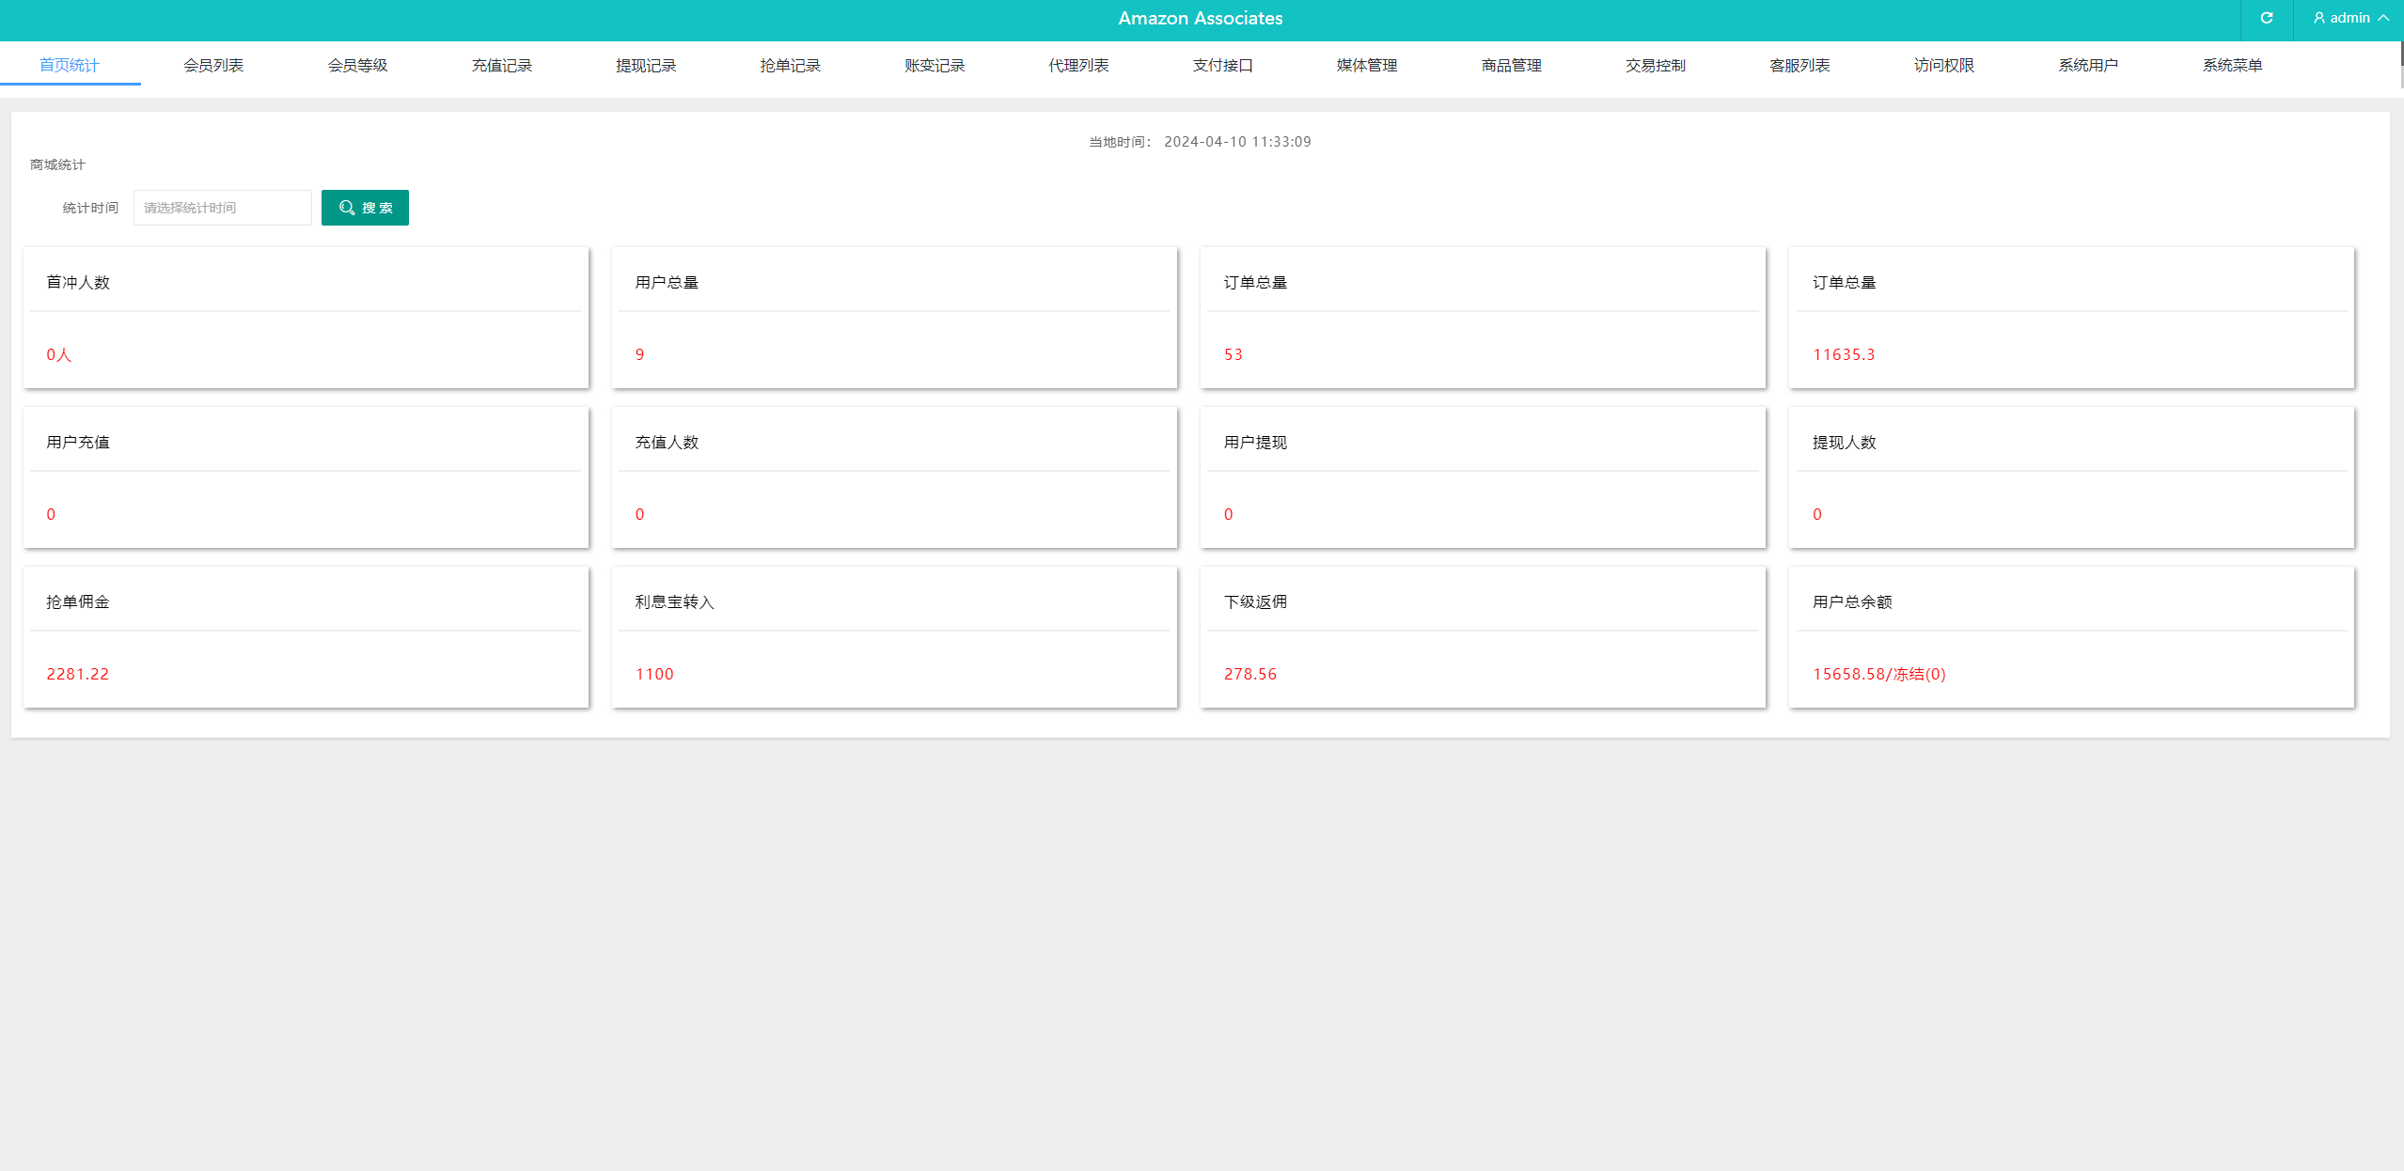Image resolution: width=2404 pixels, height=1171 pixels.
Task: Click the refresh icon in top right
Action: tap(2265, 20)
